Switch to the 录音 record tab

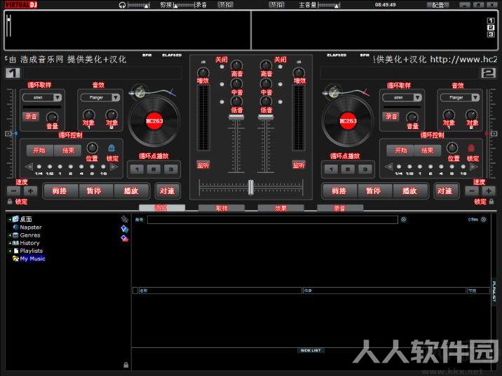click(x=340, y=208)
